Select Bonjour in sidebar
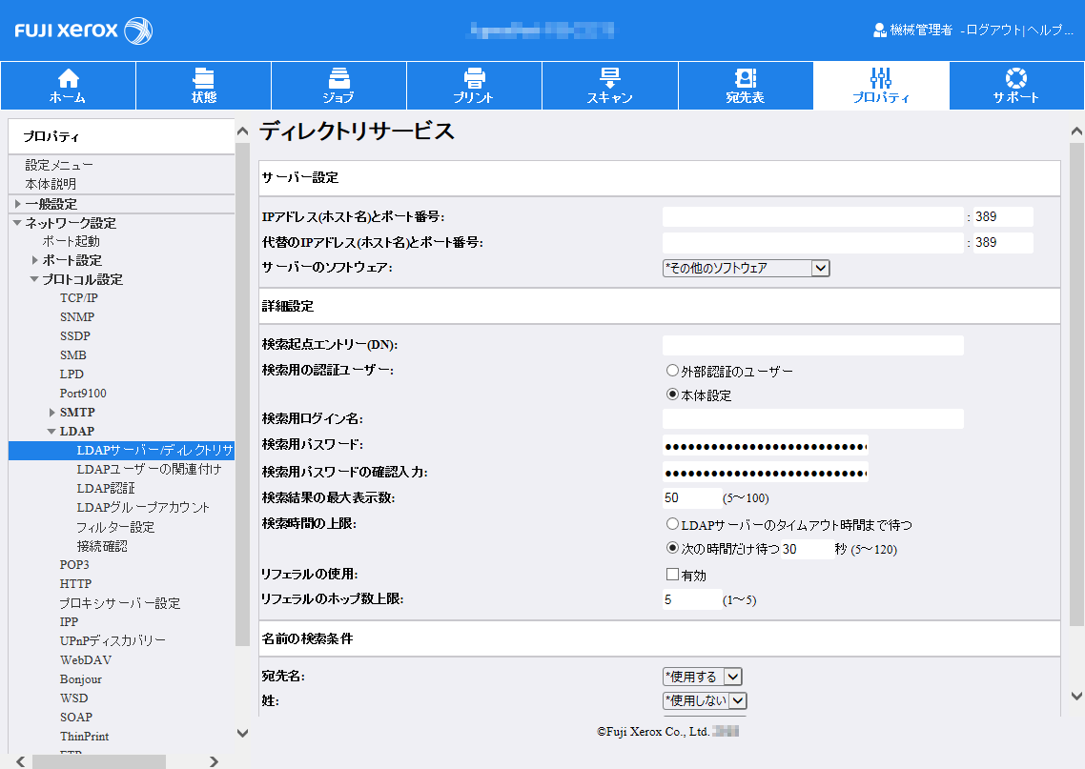 [80, 679]
